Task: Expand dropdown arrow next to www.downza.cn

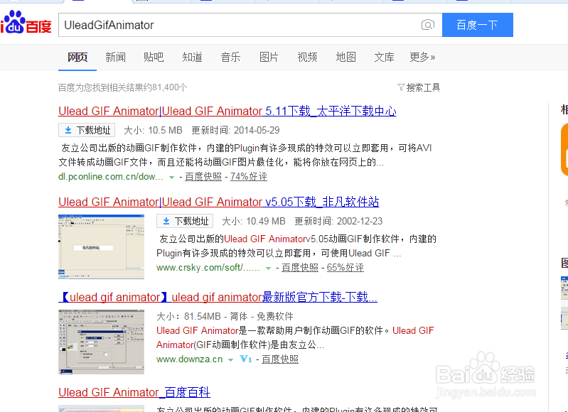Action: 230,359
